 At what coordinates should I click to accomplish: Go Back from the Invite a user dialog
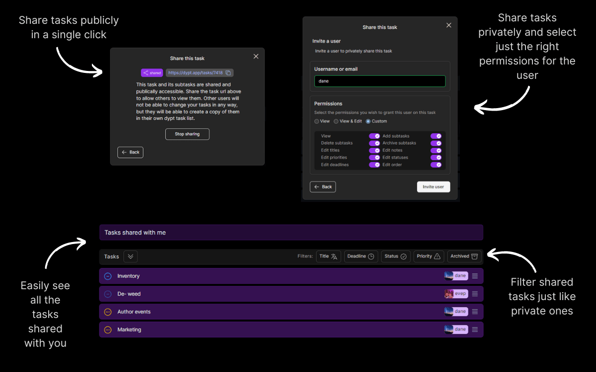pos(323,187)
